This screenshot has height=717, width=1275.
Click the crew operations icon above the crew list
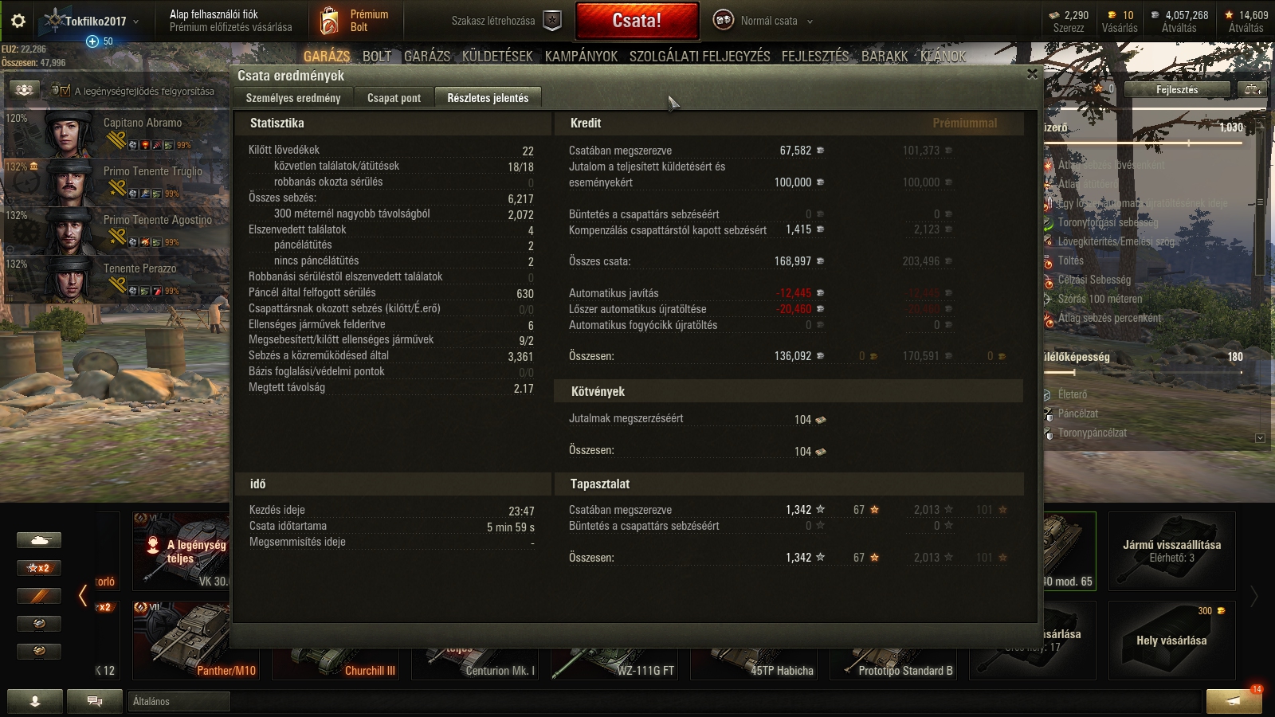click(24, 90)
